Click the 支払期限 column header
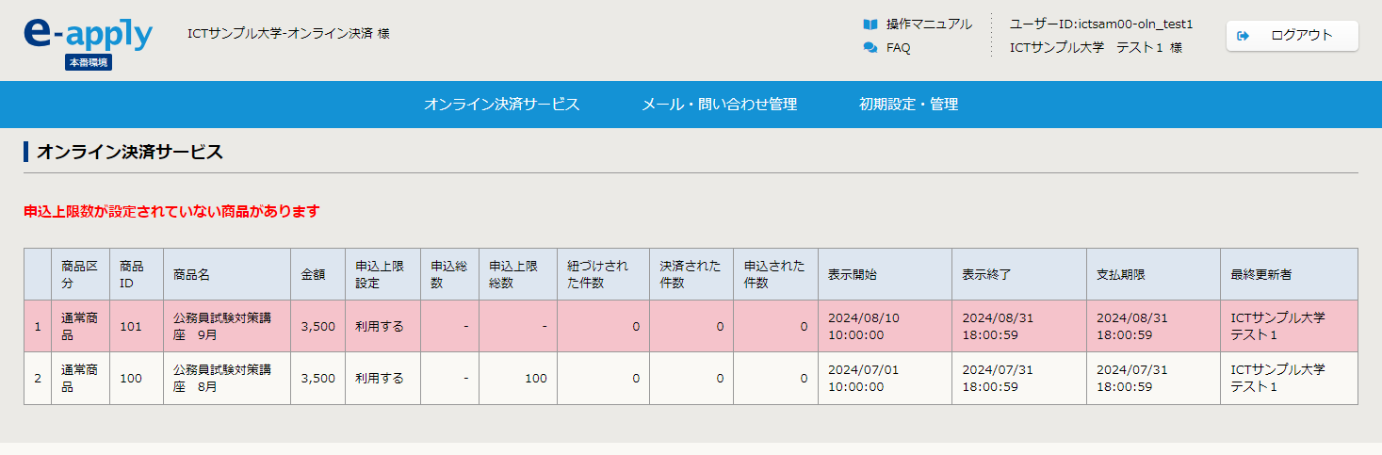The image size is (1382, 455). coord(1120,274)
